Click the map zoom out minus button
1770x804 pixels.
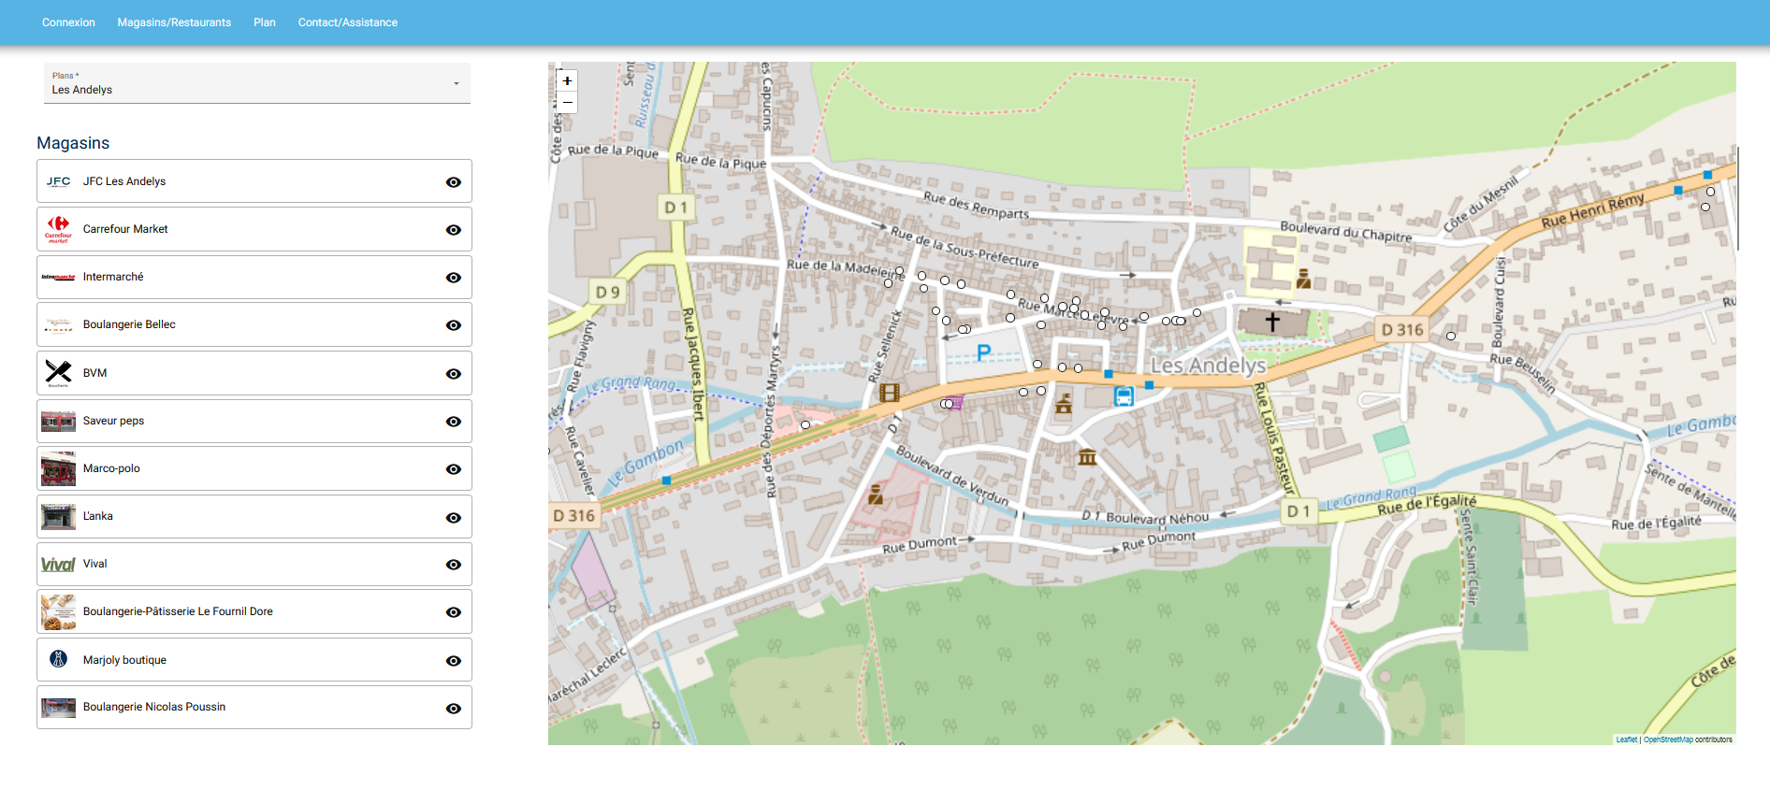pos(567,102)
